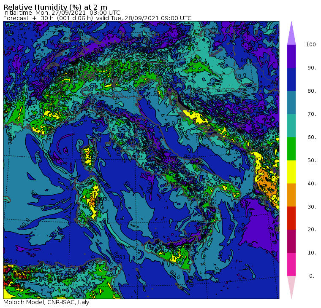Click the 'Moloch Model, CNR-ISAC, Italy' caption
Image resolution: width=321 pixels, height=308 pixels.
click(46, 302)
